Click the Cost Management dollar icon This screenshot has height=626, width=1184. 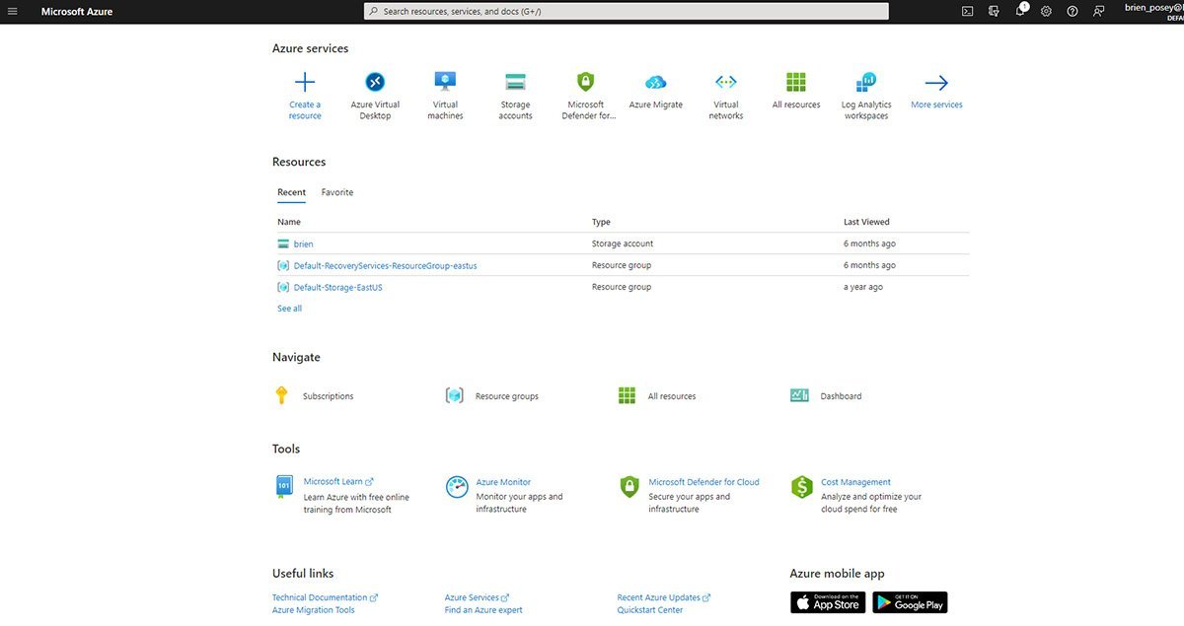802,486
